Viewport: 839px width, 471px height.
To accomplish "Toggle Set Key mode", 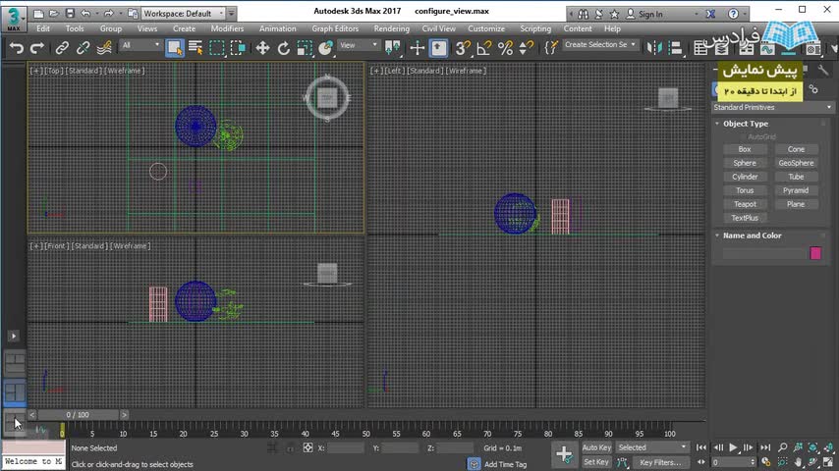I will [x=596, y=462].
